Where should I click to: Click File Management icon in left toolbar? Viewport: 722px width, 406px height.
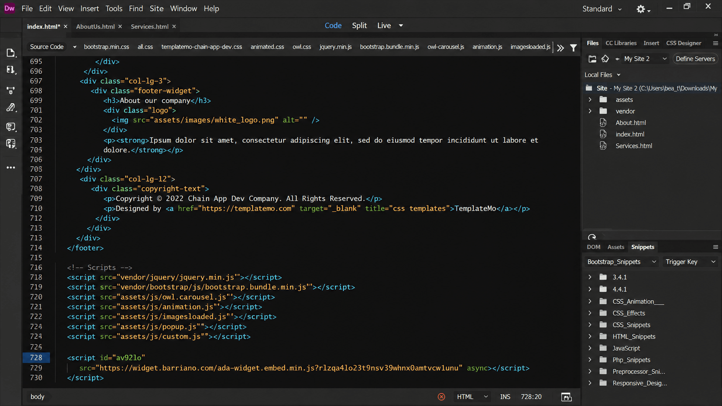(11, 70)
